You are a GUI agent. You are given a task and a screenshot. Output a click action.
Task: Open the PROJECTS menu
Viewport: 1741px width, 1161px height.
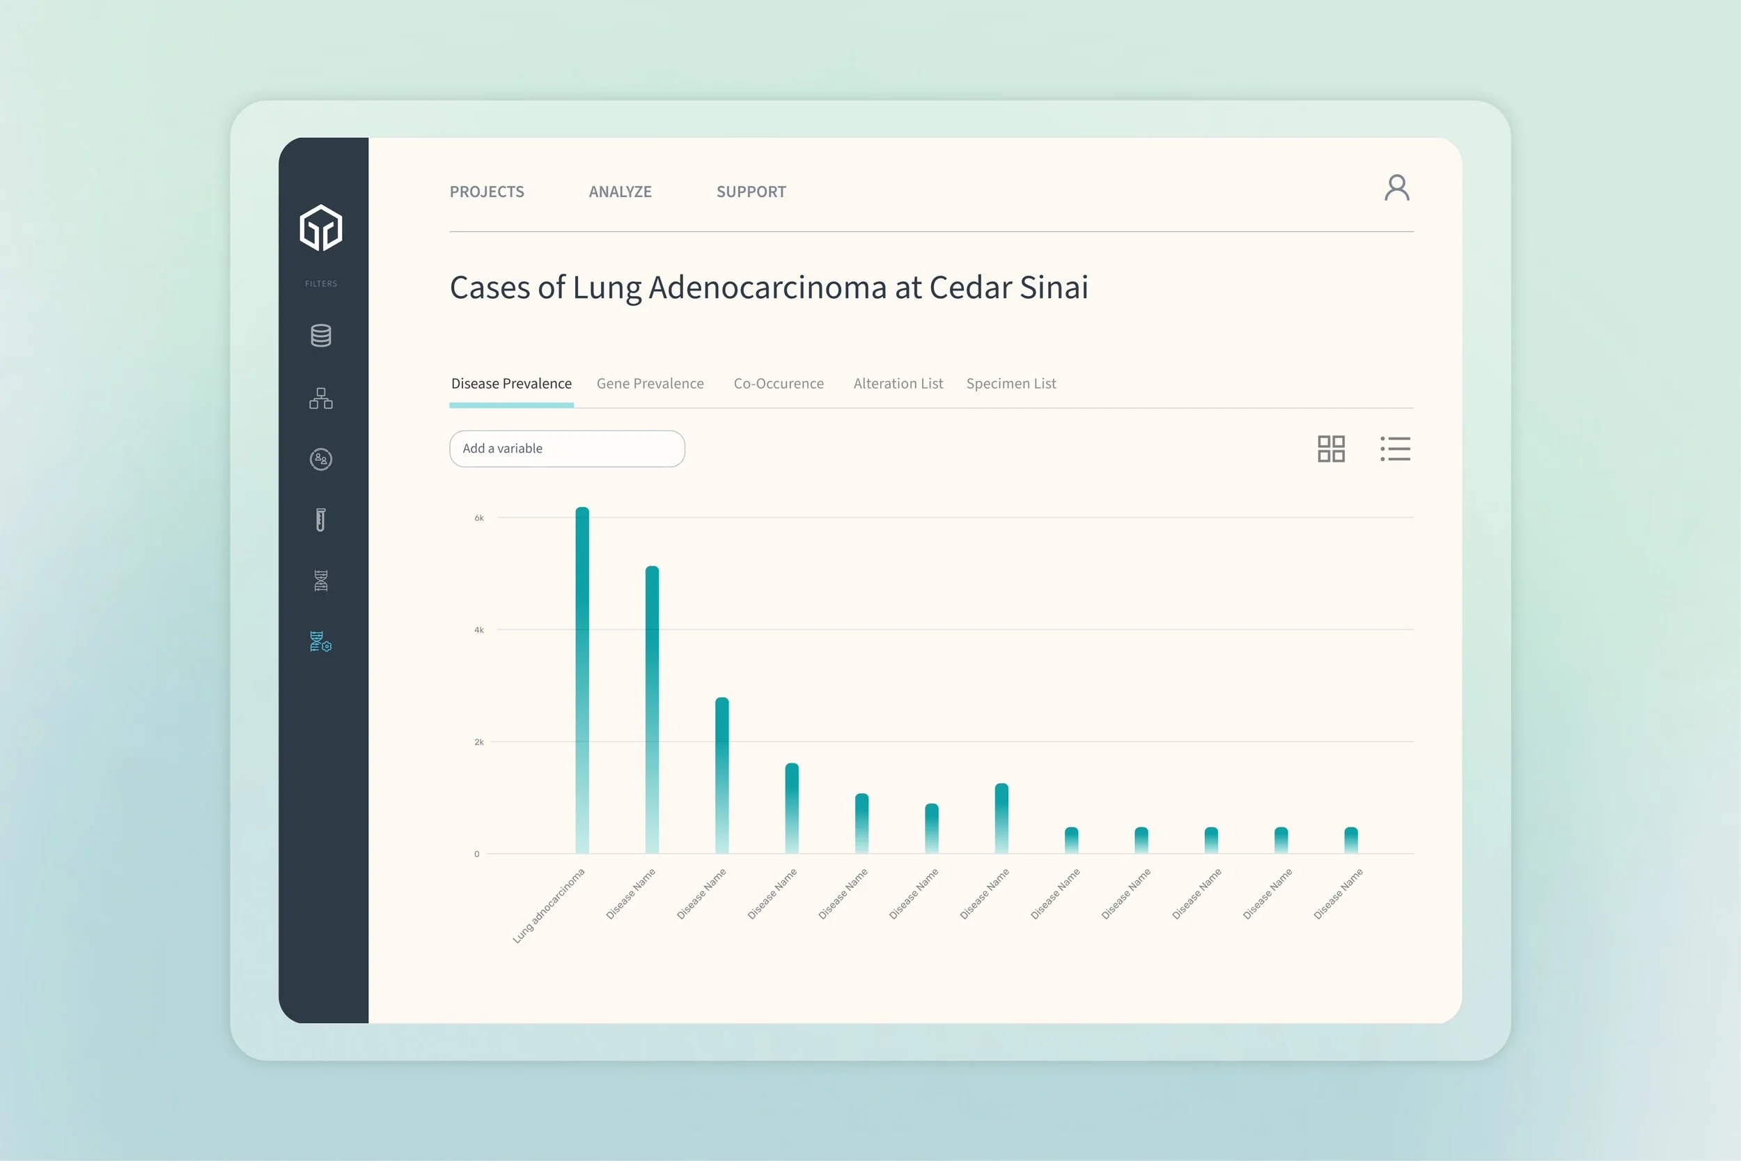pyautogui.click(x=486, y=192)
